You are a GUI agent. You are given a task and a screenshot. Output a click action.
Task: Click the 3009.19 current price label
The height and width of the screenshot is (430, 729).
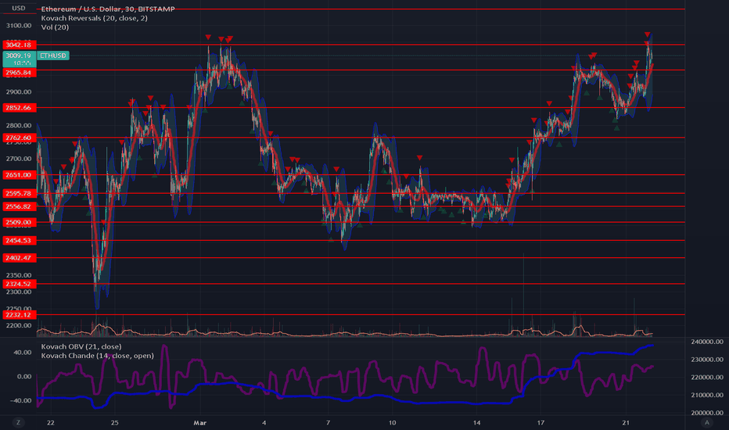point(19,56)
